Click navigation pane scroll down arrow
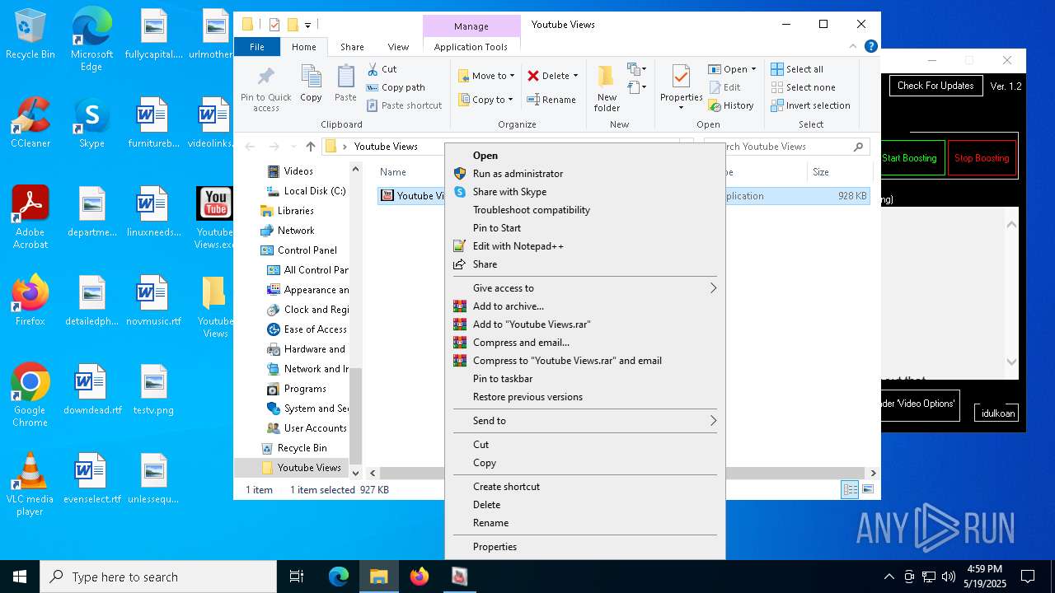The width and height of the screenshot is (1055, 593). pyautogui.click(x=355, y=473)
